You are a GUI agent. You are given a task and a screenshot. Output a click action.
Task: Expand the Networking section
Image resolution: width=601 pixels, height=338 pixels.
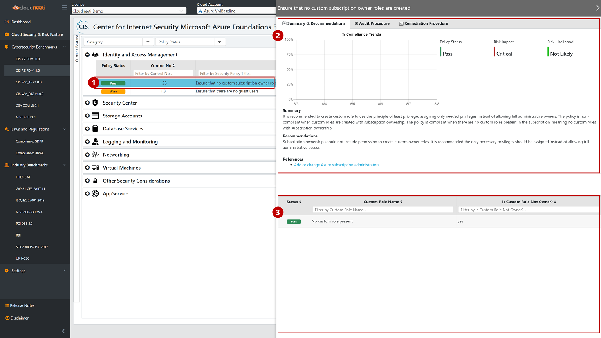[87, 155]
